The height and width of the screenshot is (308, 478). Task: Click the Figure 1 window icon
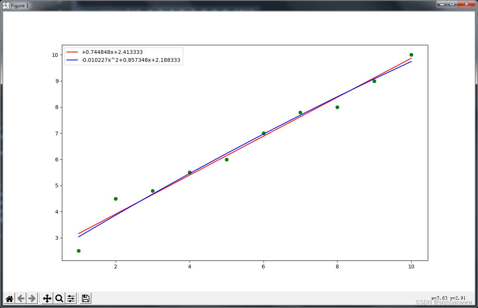click(x=6, y=5)
